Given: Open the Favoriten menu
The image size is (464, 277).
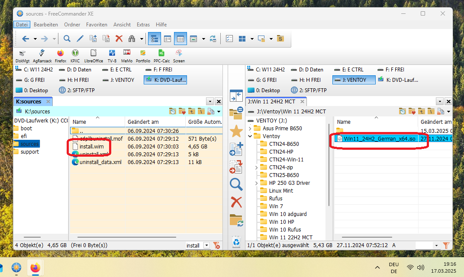Looking at the screenshot, I should 97,25.
